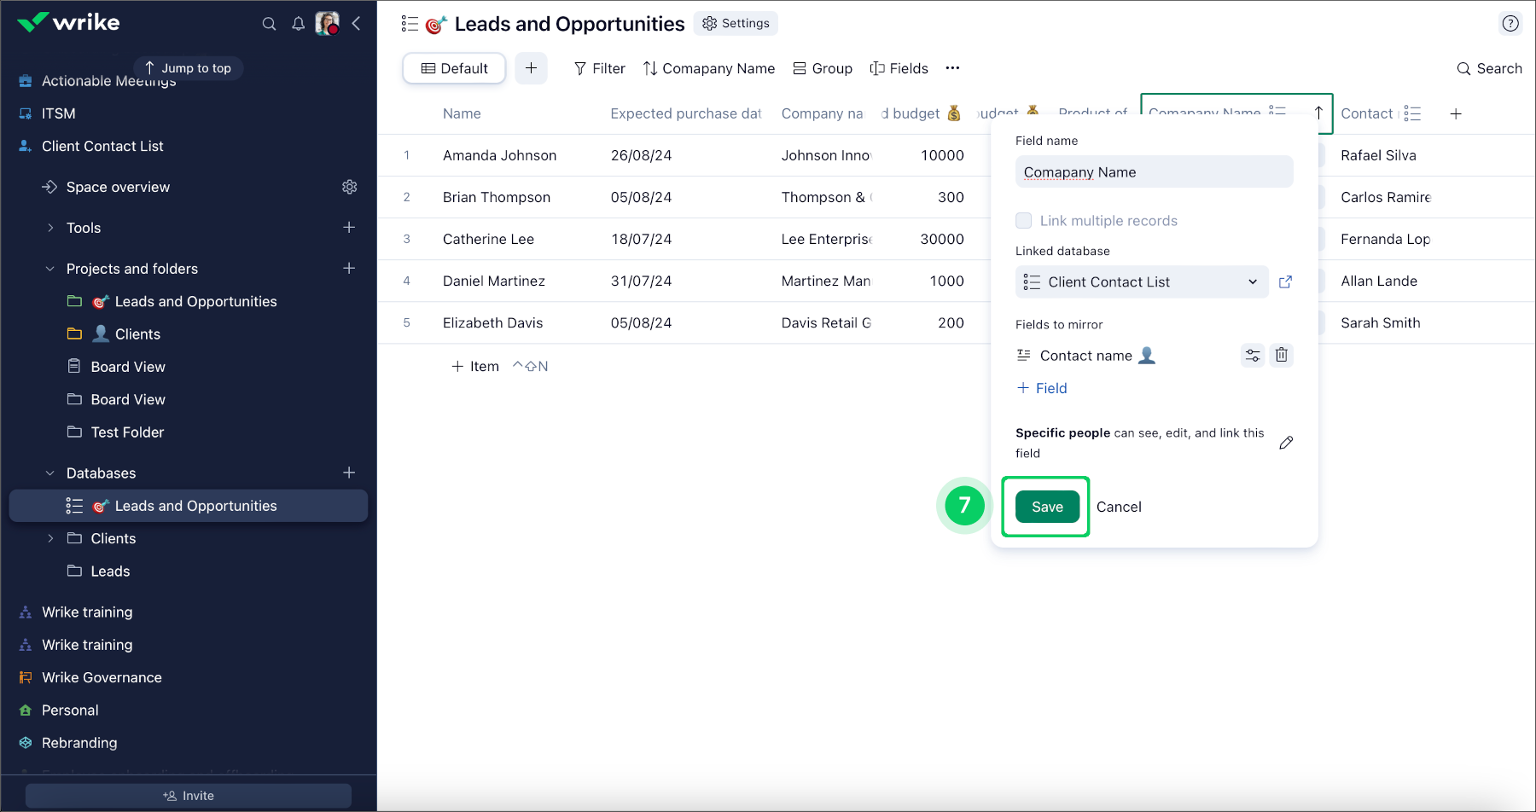Expand the Tools section
The height and width of the screenshot is (812, 1536).
pyautogui.click(x=50, y=228)
